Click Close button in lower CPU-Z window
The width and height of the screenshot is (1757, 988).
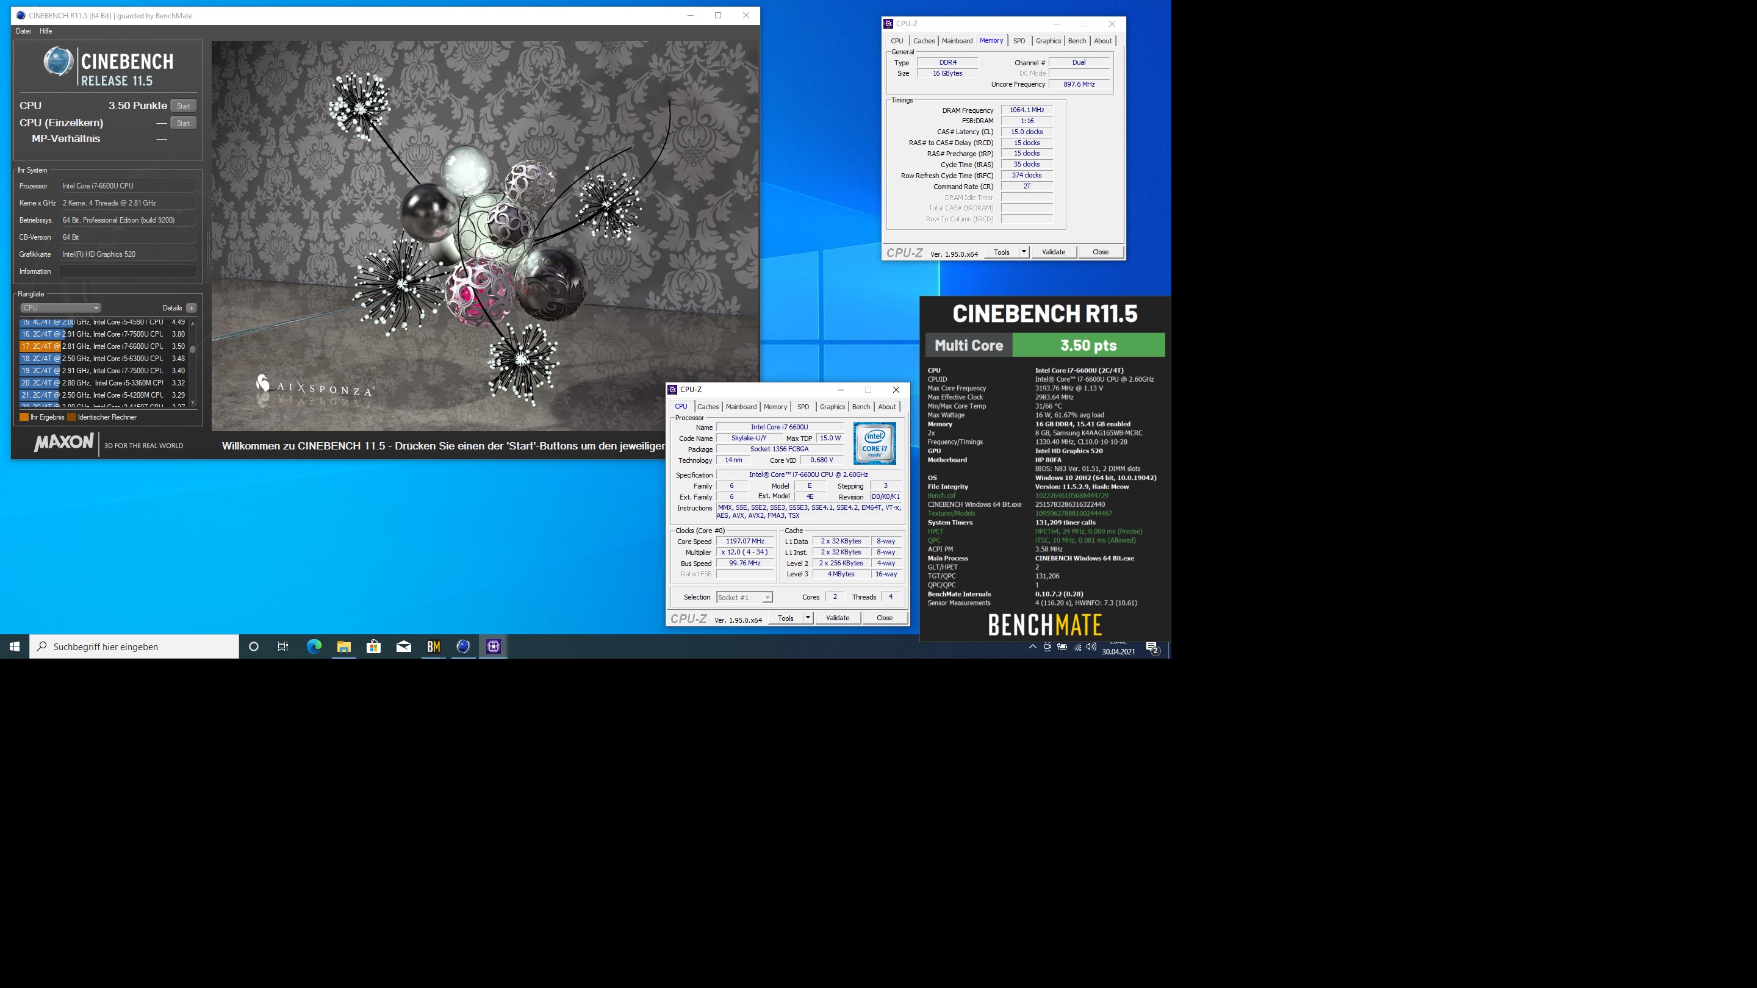[885, 618]
